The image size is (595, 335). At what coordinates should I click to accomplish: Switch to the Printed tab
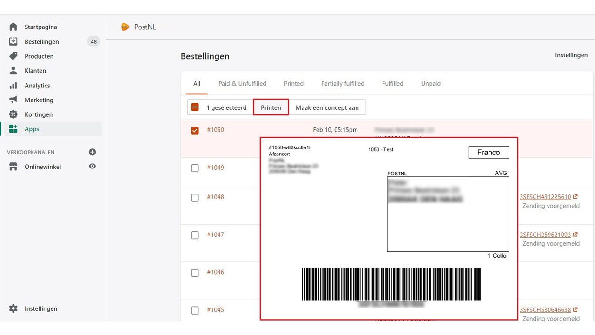[294, 84]
